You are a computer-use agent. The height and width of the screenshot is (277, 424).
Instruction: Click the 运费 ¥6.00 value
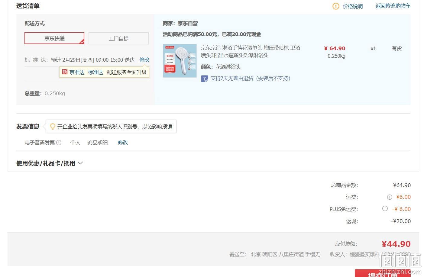coord(403,197)
